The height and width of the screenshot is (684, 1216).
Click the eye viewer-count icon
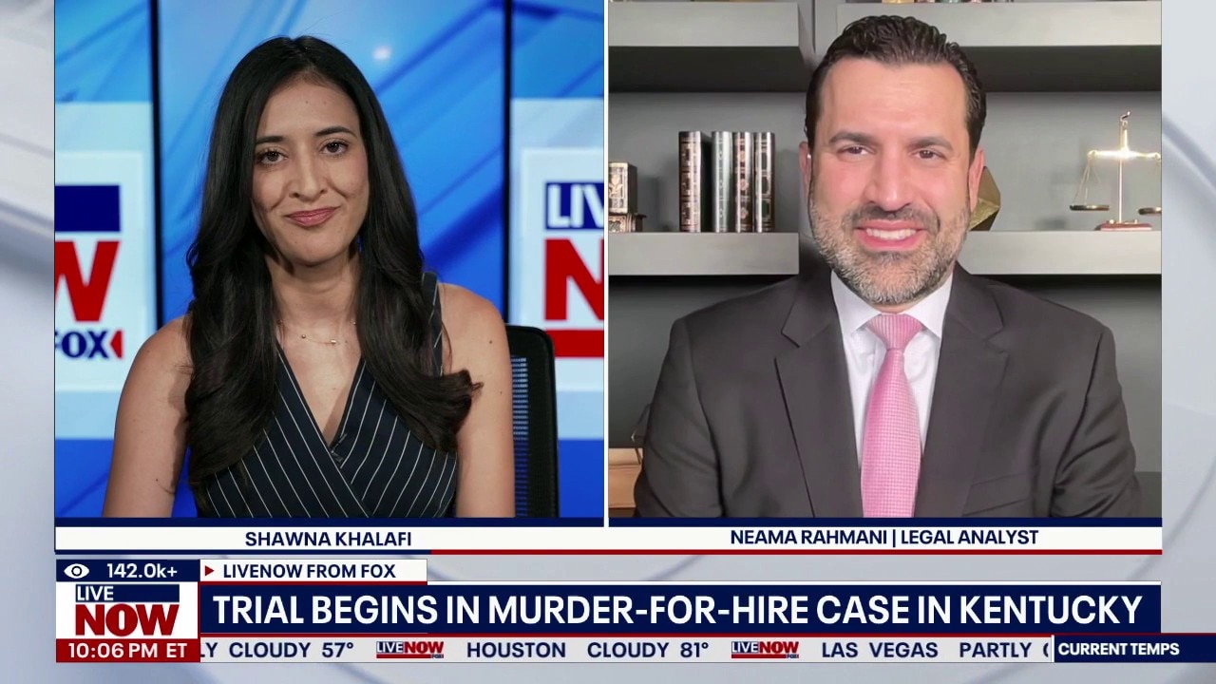coord(77,571)
